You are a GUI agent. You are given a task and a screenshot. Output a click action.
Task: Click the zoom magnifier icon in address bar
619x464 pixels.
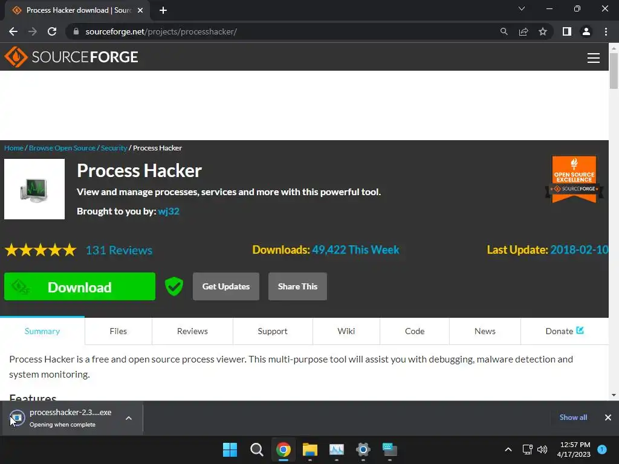tap(504, 31)
